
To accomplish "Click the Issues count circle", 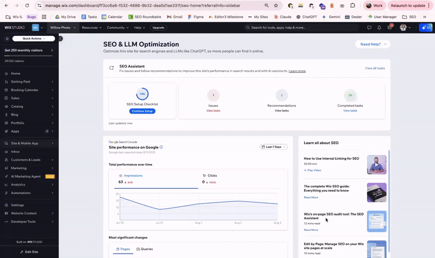I will pos(213,95).
